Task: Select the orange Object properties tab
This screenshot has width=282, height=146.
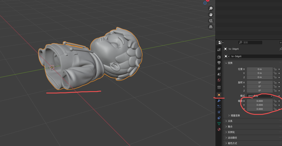Action: click(219, 95)
